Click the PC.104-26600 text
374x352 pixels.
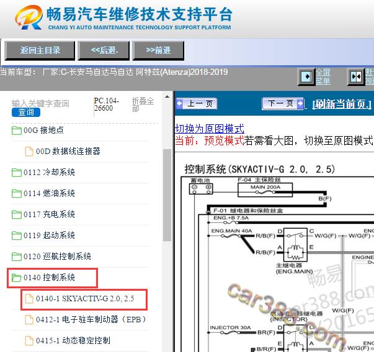pos(107,105)
